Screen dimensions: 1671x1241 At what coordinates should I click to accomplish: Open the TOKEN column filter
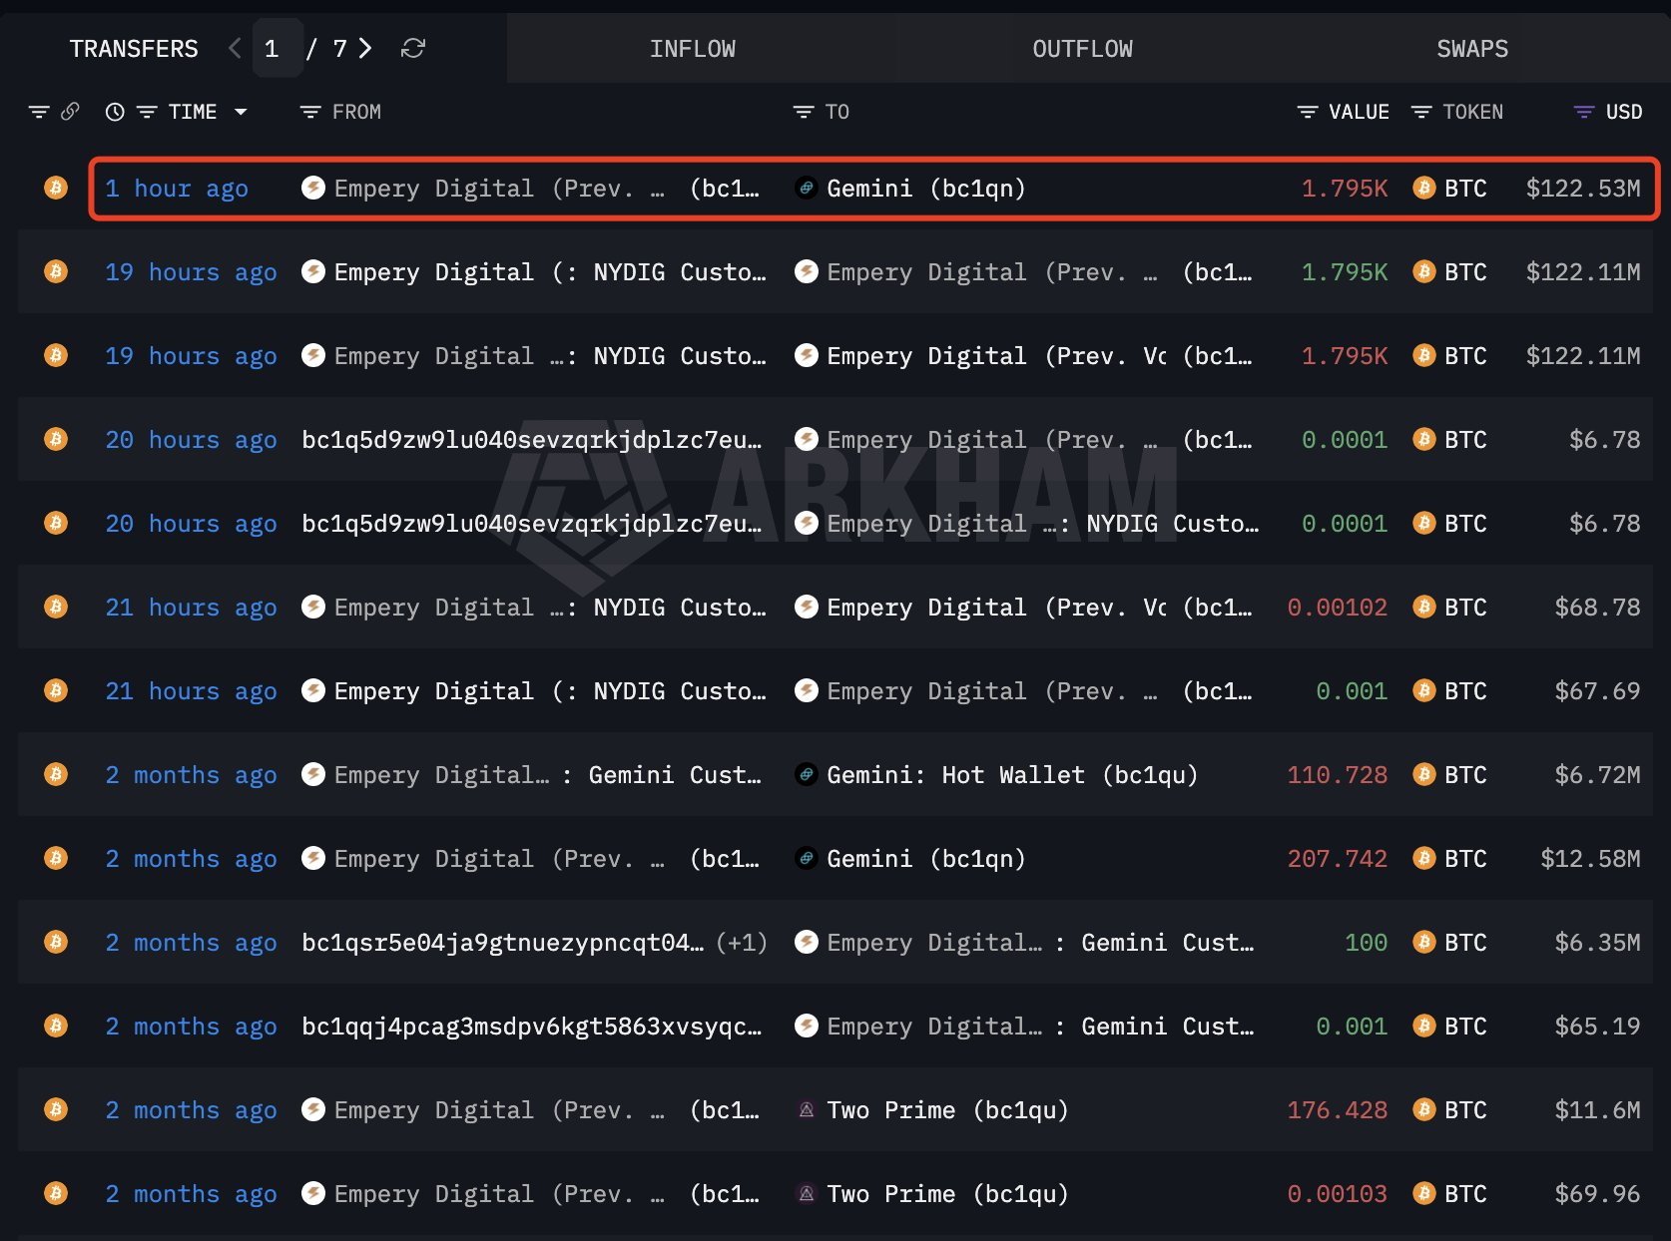coord(1420,112)
